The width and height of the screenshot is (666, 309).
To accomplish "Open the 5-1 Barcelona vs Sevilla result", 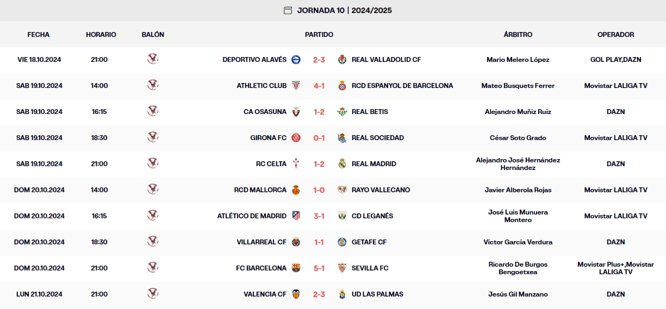I will click(x=319, y=268).
